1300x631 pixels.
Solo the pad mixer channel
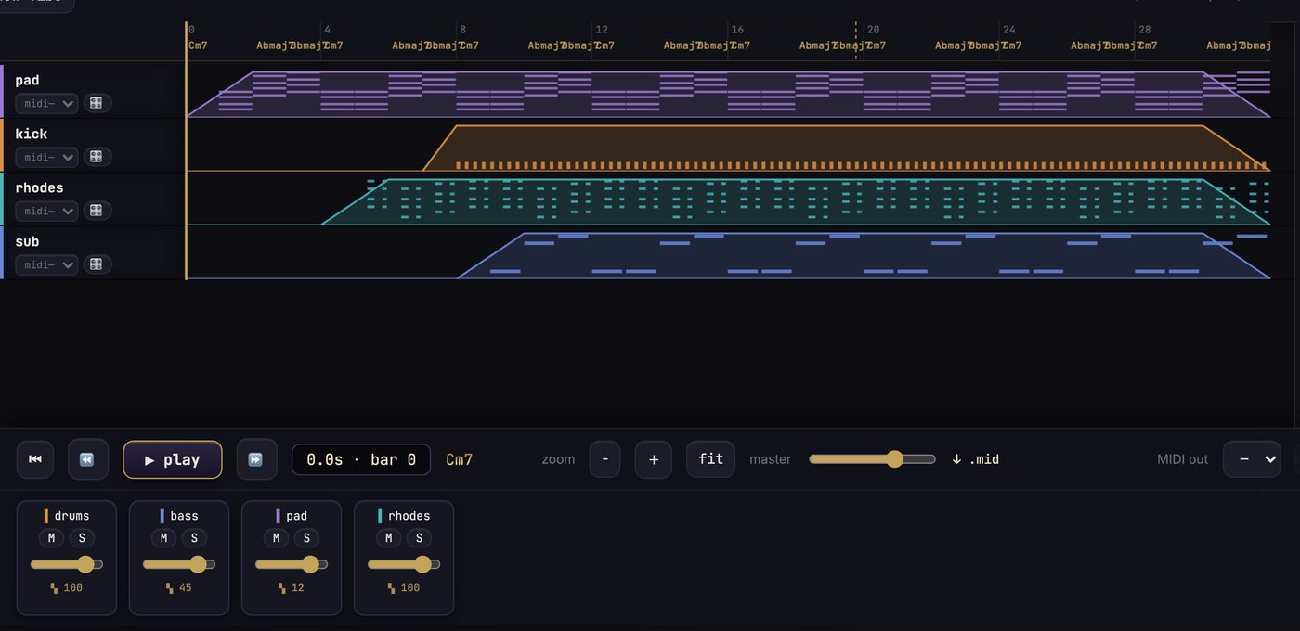click(306, 538)
